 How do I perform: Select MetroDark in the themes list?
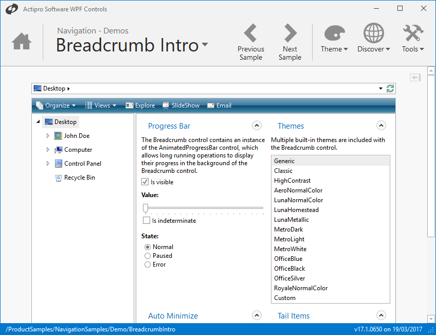coord(287,229)
